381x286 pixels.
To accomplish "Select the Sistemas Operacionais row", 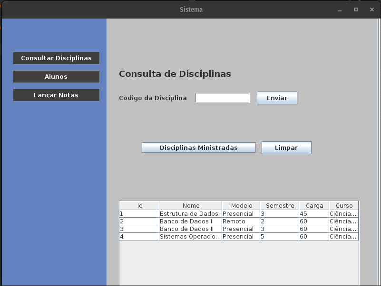I will pos(190,236).
